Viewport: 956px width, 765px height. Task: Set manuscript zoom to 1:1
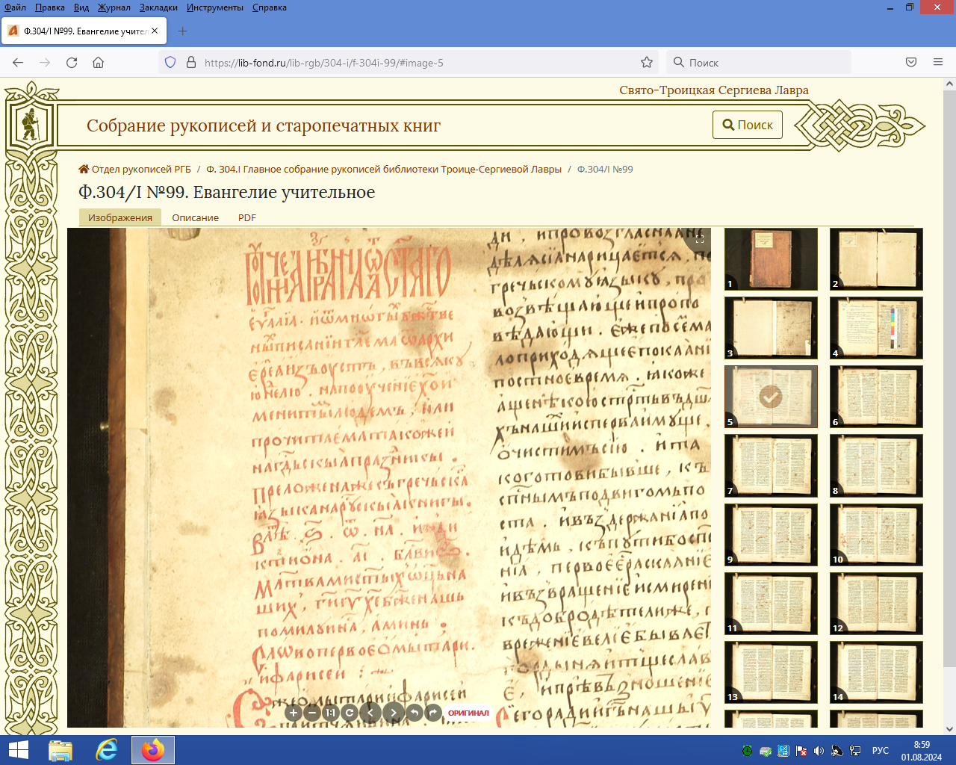pyautogui.click(x=330, y=713)
